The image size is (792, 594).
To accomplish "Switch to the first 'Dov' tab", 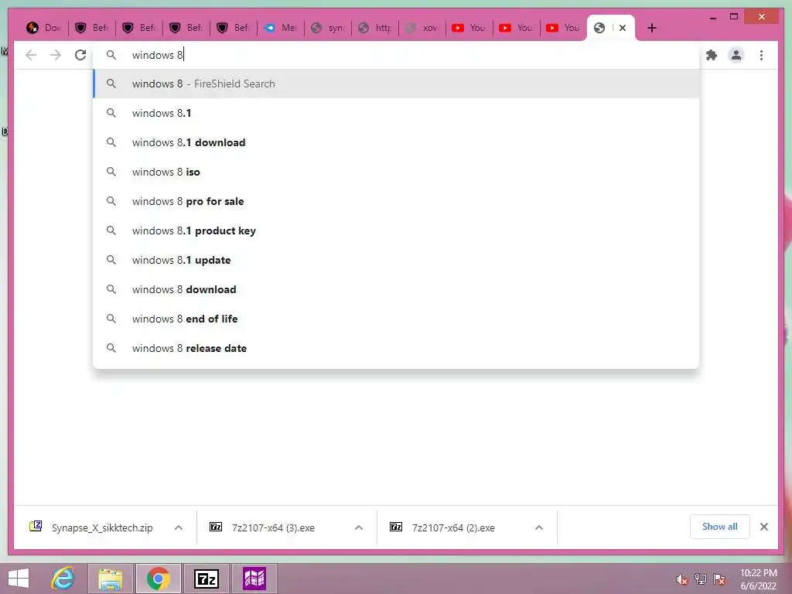I will (x=44, y=28).
